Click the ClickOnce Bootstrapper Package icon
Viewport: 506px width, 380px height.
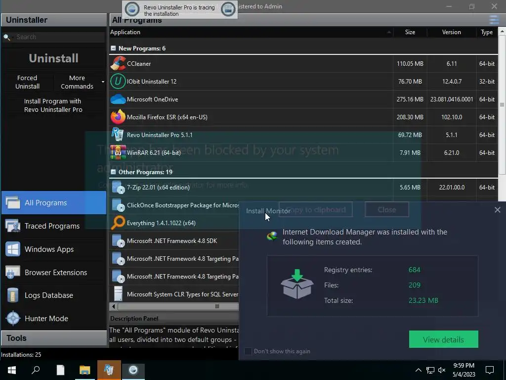[118, 205]
